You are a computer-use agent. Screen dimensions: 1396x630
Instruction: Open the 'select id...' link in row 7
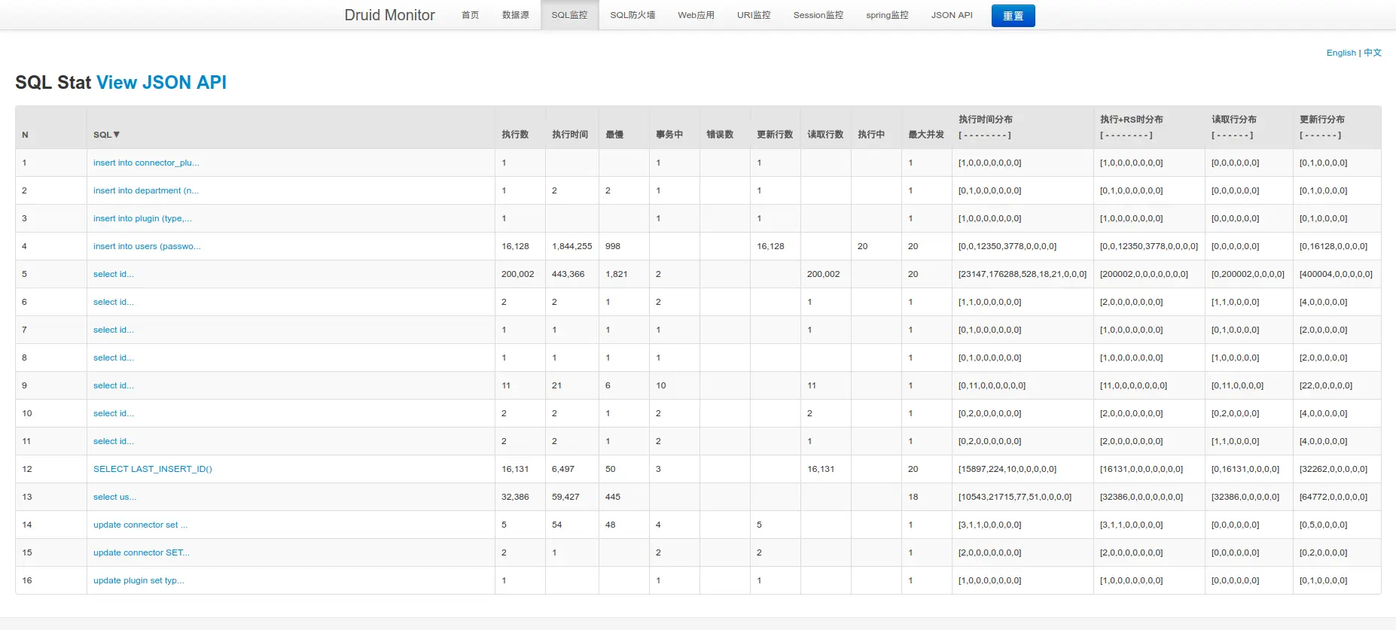[x=114, y=330]
